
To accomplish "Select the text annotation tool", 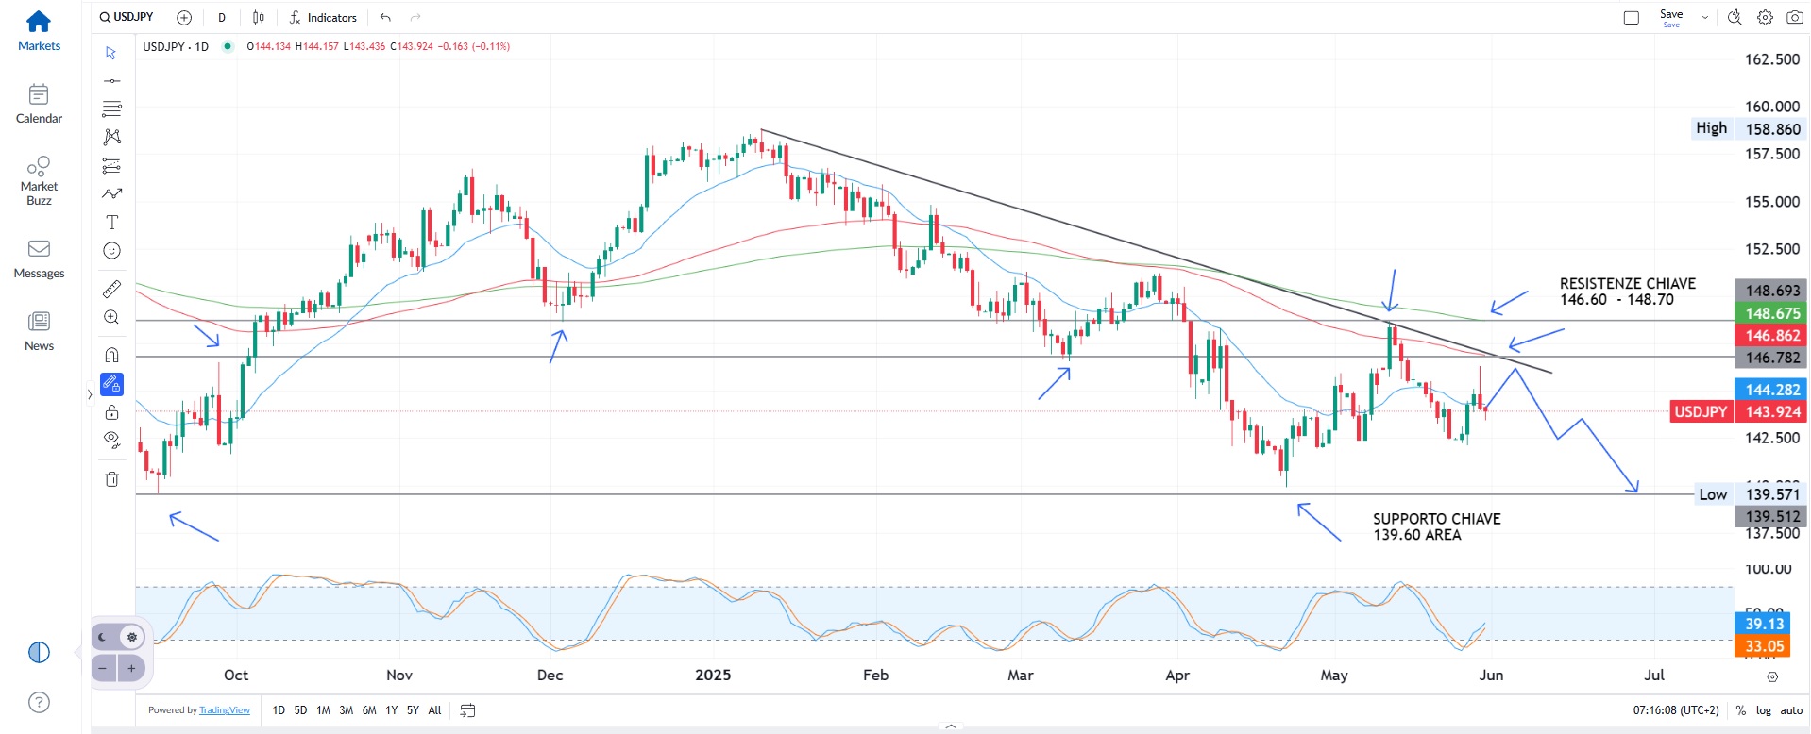I will (x=111, y=223).
